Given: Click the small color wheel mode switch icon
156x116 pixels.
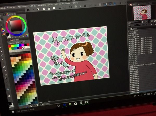Looking at the screenshot, I should coord(27,35).
